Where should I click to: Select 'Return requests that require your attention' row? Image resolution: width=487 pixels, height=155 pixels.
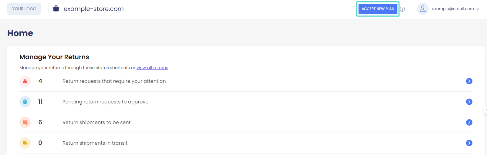point(114,81)
